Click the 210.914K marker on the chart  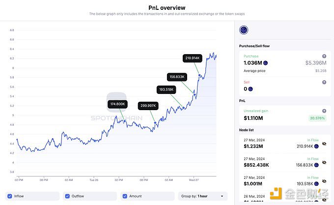192,58
